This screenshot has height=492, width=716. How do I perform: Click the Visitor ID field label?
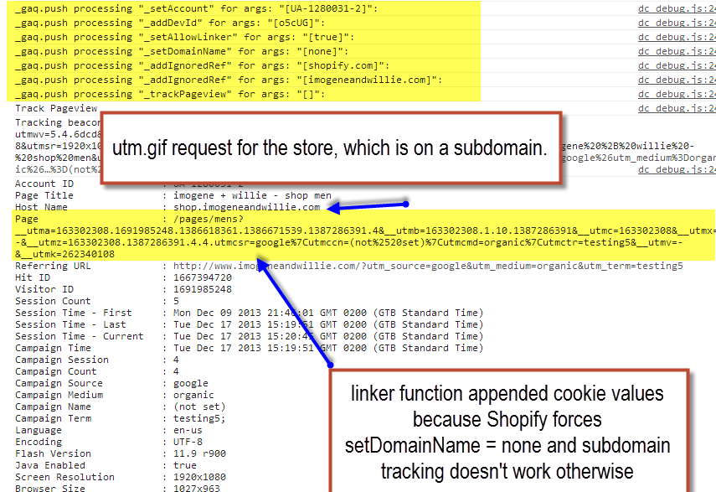pyautogui.click(x=44, y=290)
